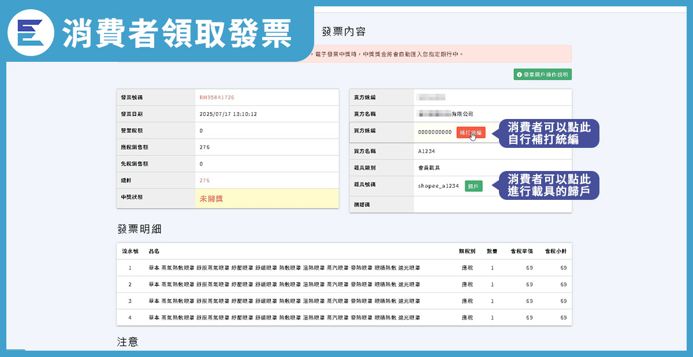Click the 注意 section heading
The height and width of the screenshot is (357, 693).
click(128, 342)
